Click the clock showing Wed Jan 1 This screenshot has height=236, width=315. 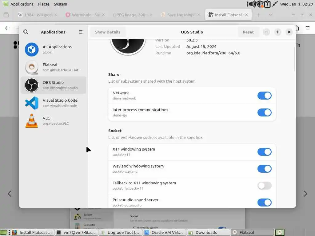pos(296,4)
